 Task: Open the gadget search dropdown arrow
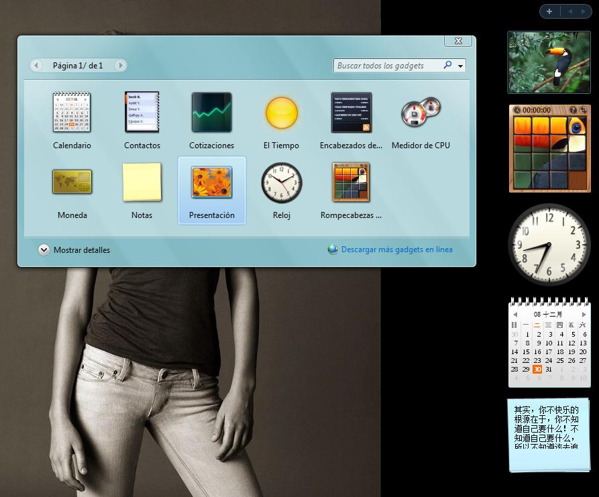click(x=461, y=66)
